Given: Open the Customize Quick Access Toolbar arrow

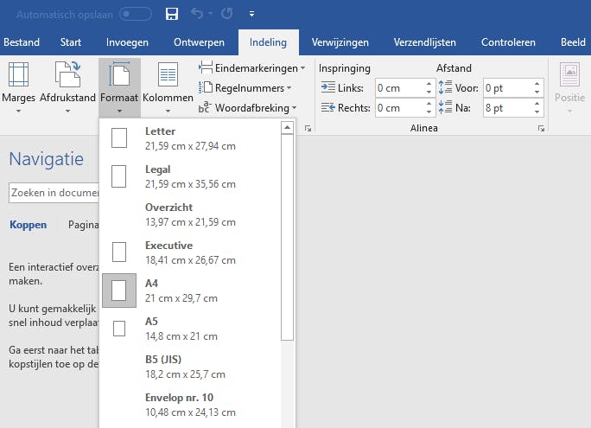Looking at the screenshot, I should pos(251,14).
